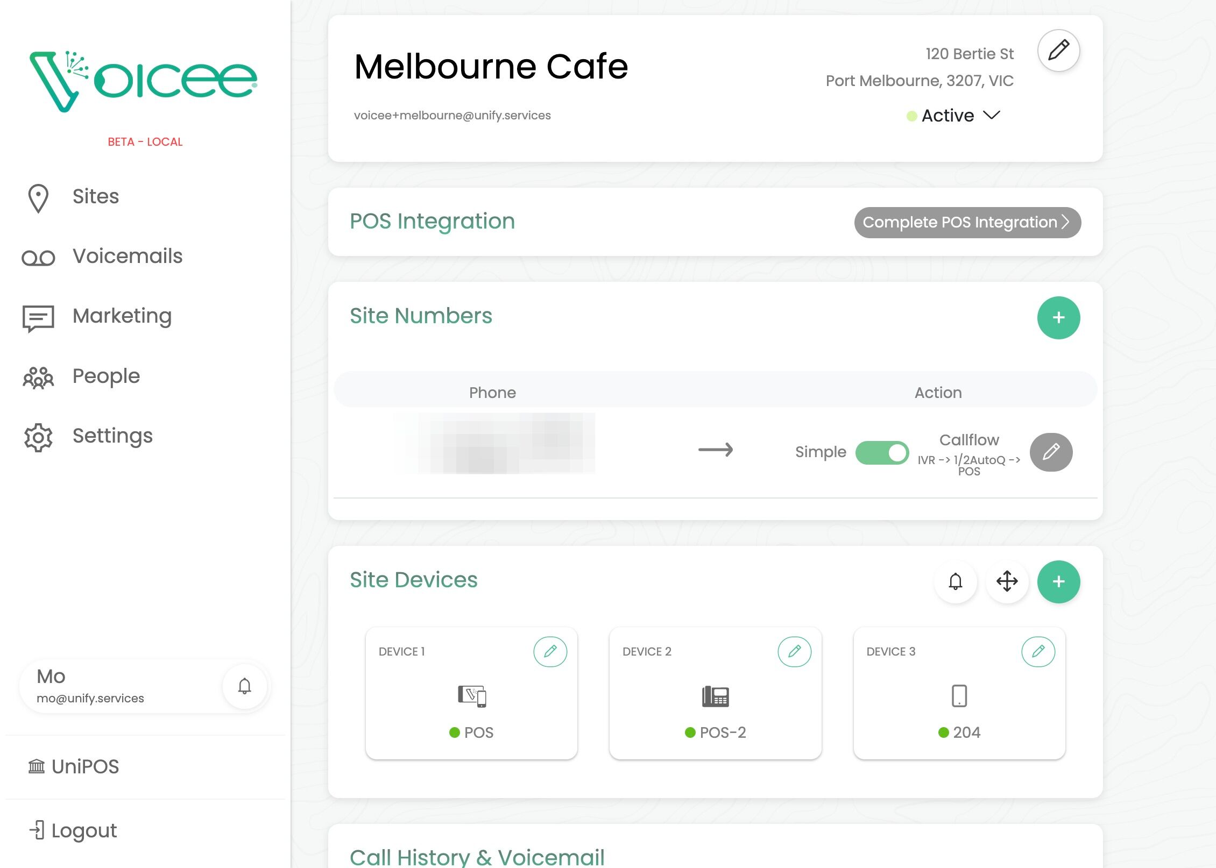Edit the callflow for the phone number
This screenshot has height=868, width=1216.
[1050, 452]
